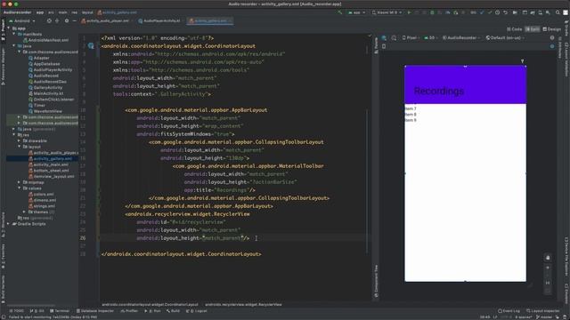The height and width of the screenshot is (320, 570).
Task: Open the API level 30 dropdown
Action: coord(430,37)
